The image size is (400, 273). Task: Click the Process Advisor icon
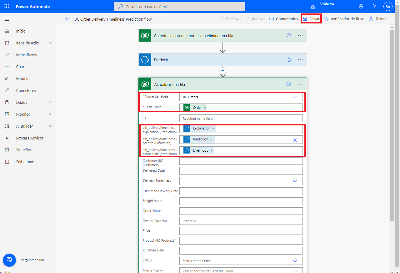(x=7, y=138)
